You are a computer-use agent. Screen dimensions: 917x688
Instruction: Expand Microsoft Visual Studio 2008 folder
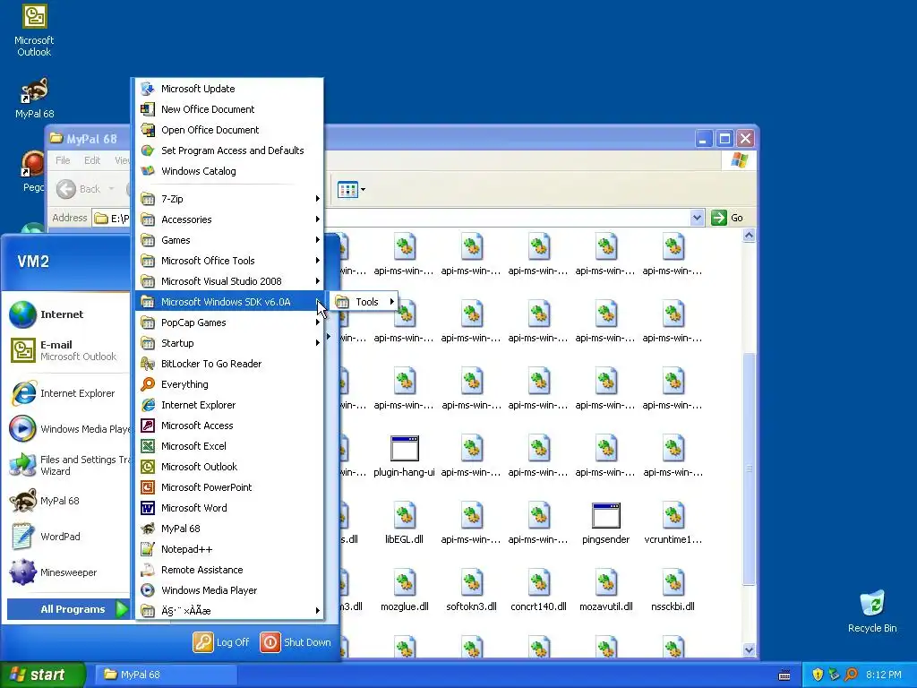point(229,281)
